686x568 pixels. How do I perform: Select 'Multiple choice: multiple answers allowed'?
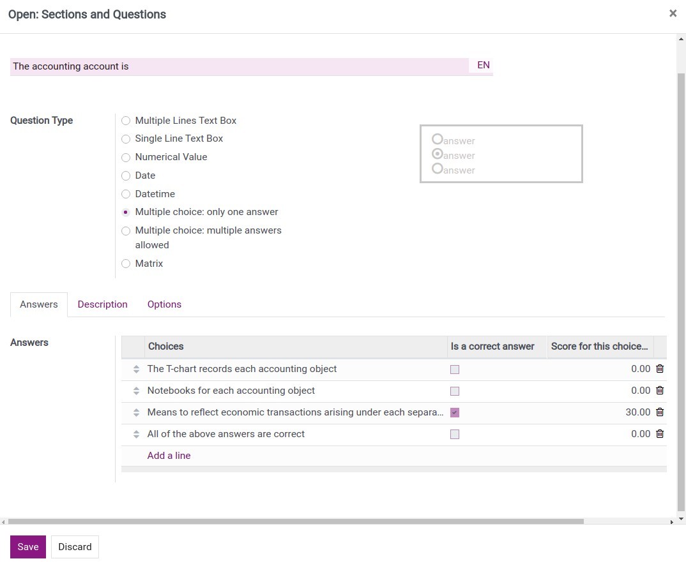(126, 230)
